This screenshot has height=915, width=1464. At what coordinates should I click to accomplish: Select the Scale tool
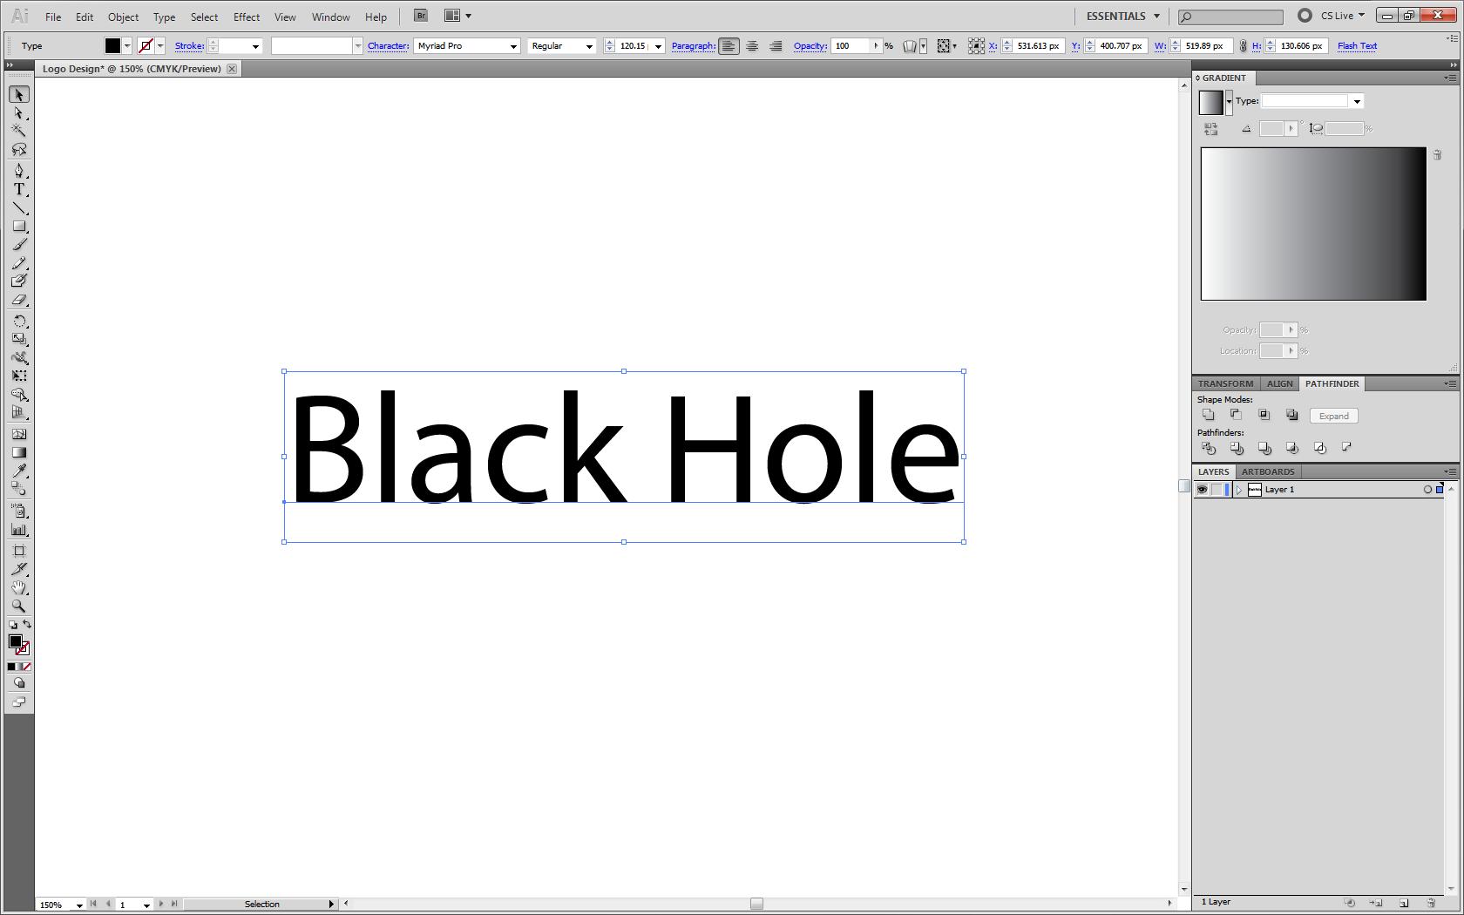click(x=19, y=339)
